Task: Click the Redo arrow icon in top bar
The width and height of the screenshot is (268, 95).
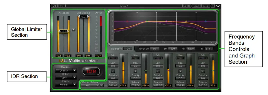Action: (x=62, y=6)
